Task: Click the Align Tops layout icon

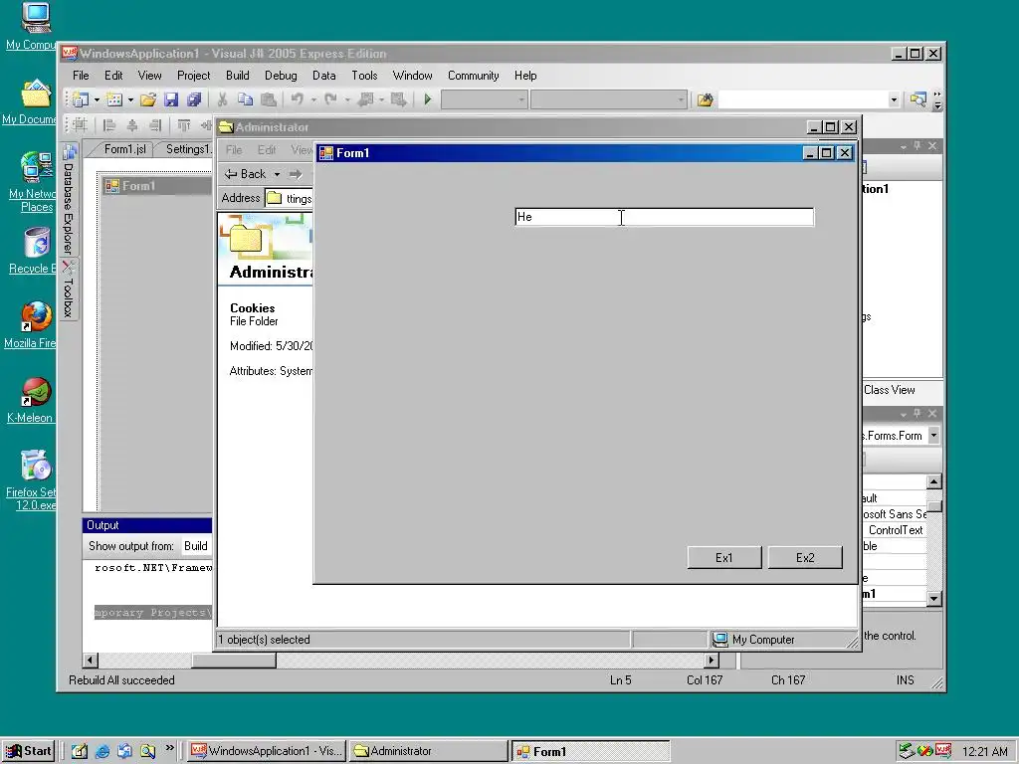Action: coord(184,125)
